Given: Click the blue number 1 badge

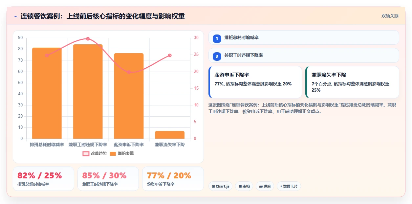Looking at the screenshot, I should click(x=217, y=39).
